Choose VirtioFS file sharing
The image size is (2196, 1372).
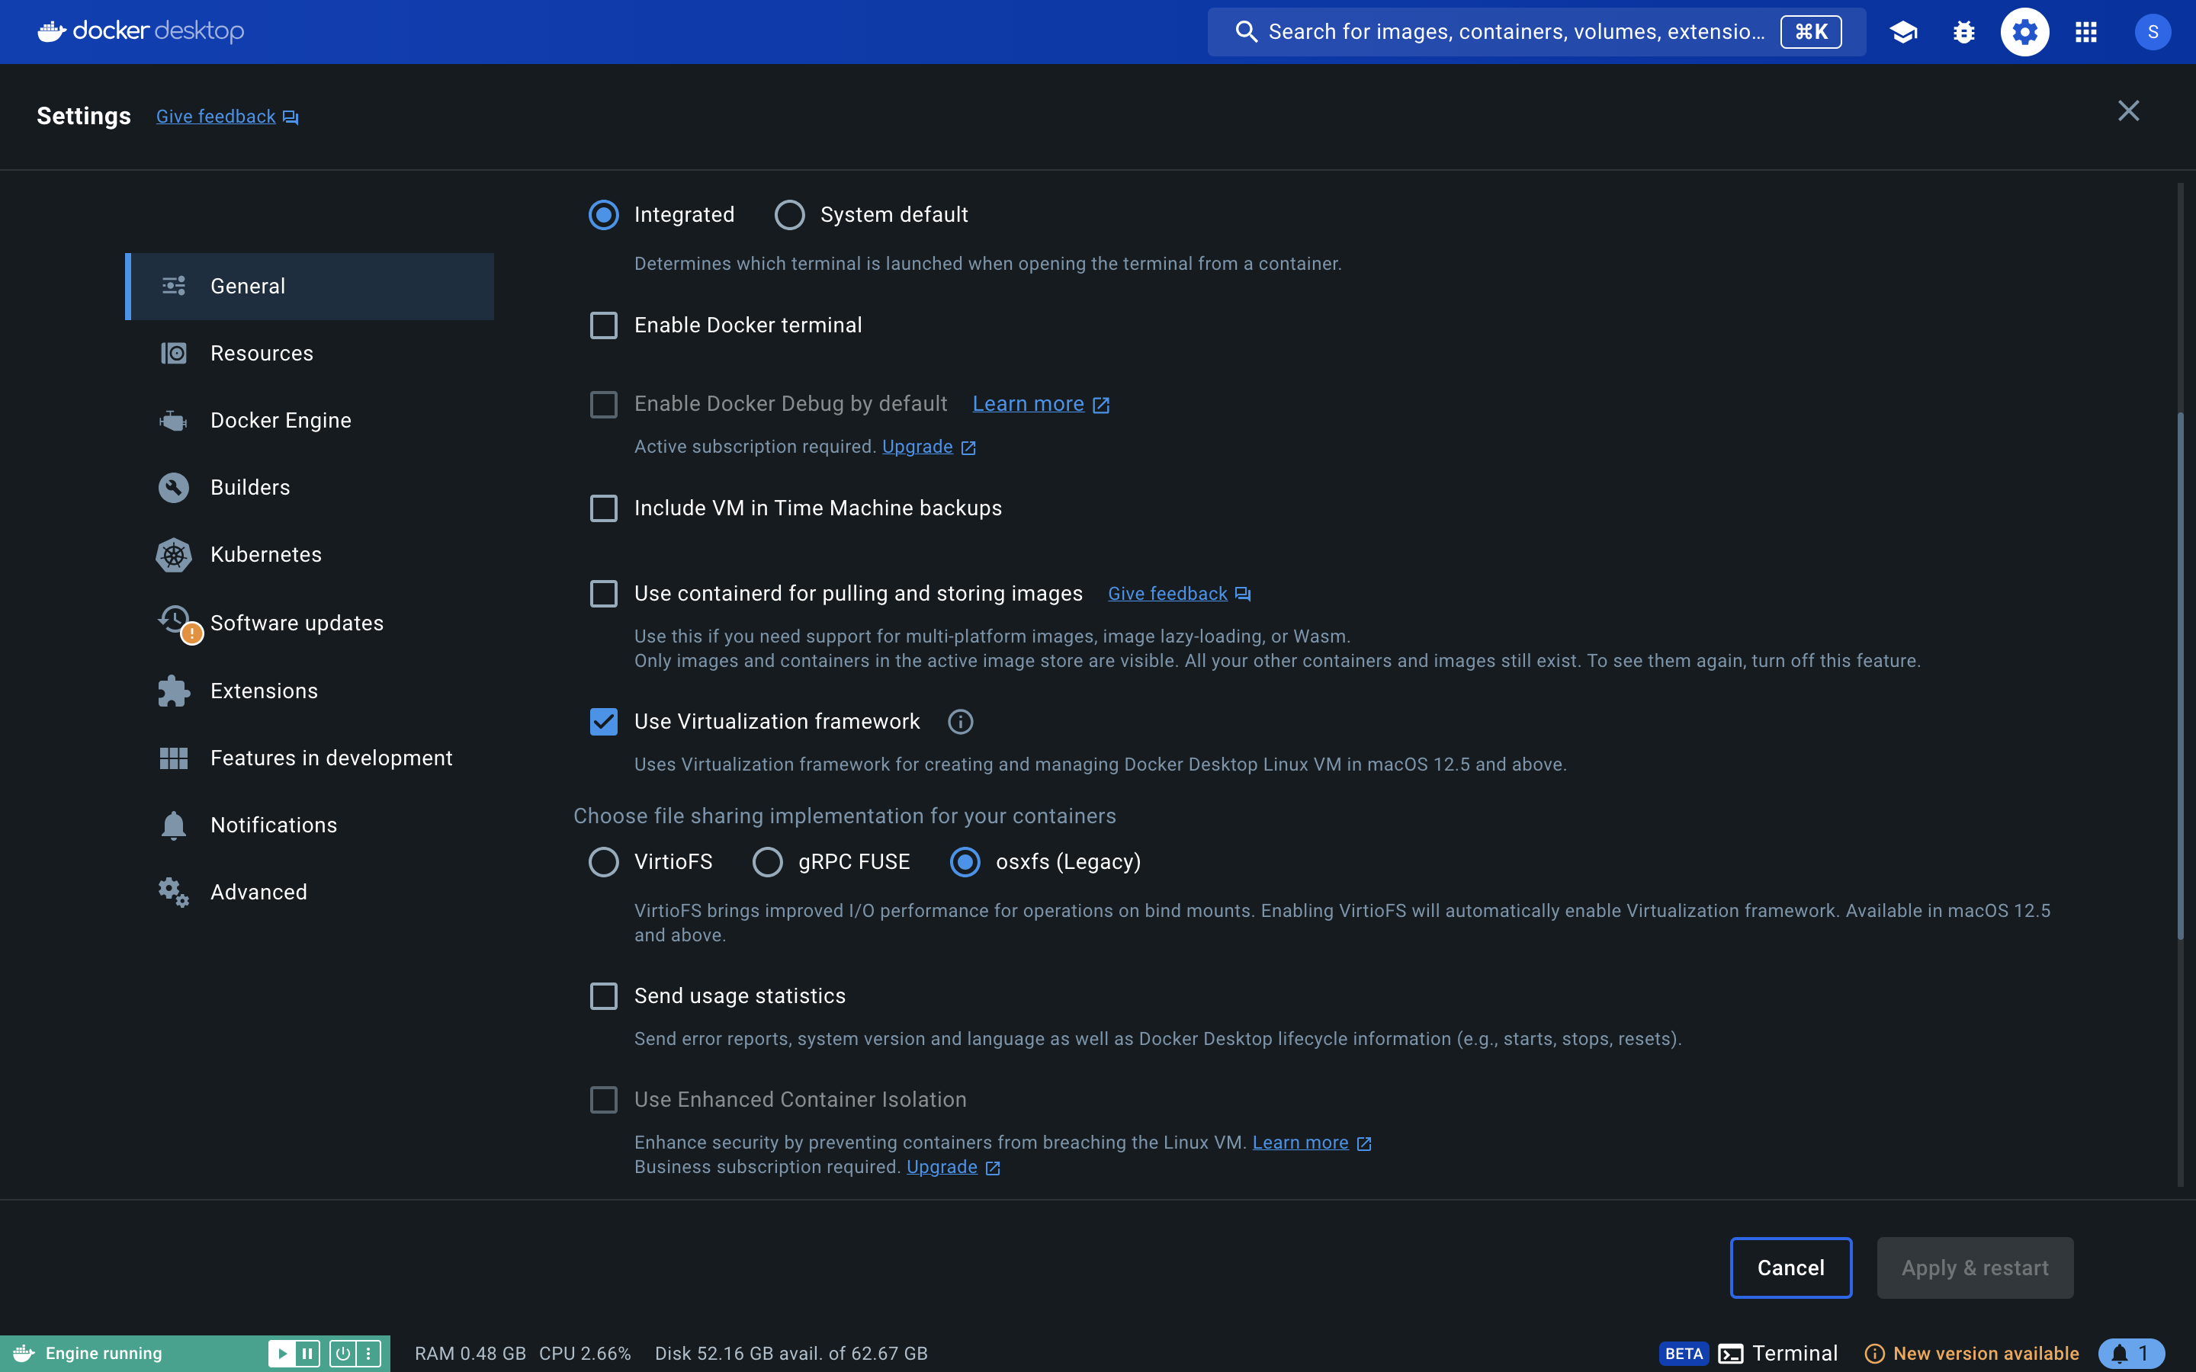tap(603, 862)
